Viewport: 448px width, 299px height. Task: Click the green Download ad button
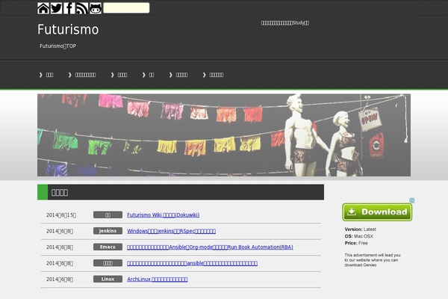click(377, 212)
